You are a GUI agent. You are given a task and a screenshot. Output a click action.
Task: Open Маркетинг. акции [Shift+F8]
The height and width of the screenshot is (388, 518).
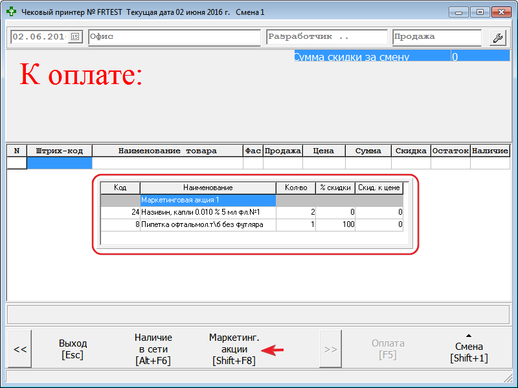[234, 349]
